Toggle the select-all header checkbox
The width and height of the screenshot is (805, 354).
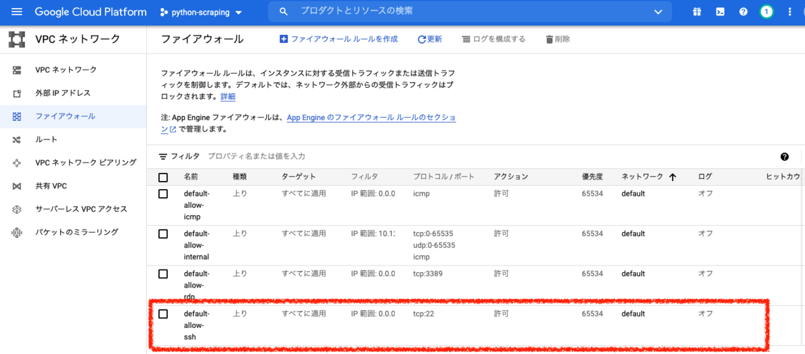coord(163,178)
